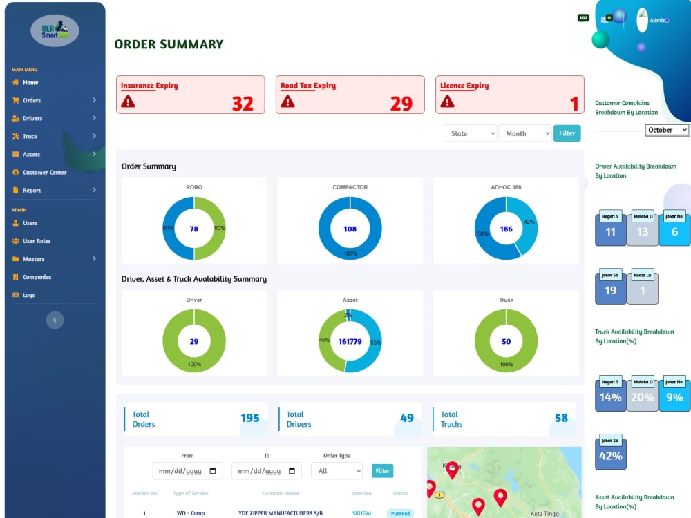Open the Order Type All dropdown

pos(337,471)
